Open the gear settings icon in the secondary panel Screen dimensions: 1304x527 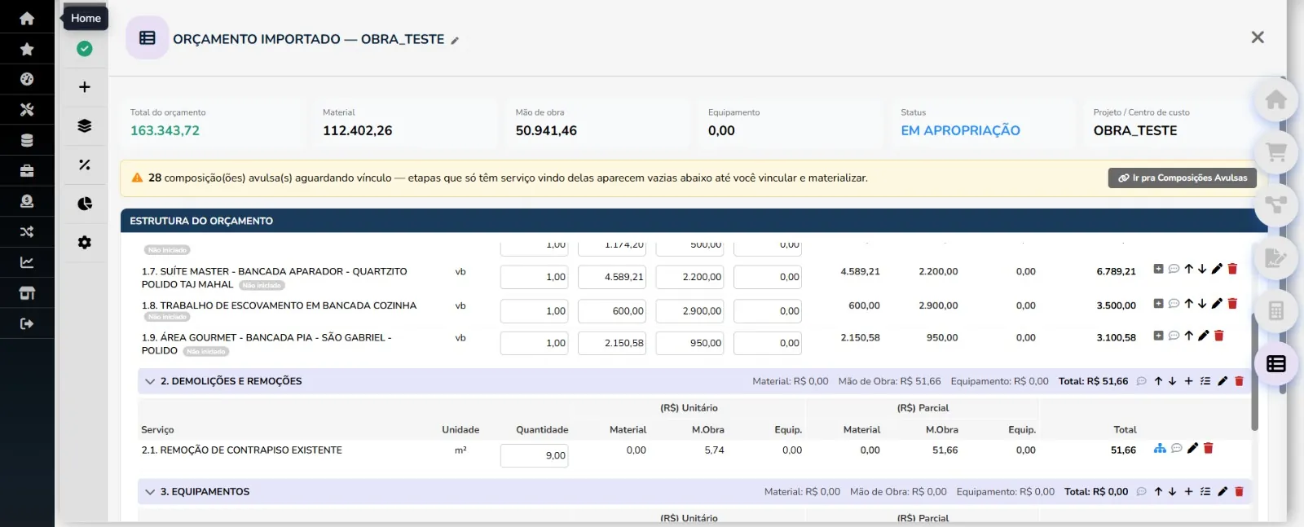pos(85,243)
